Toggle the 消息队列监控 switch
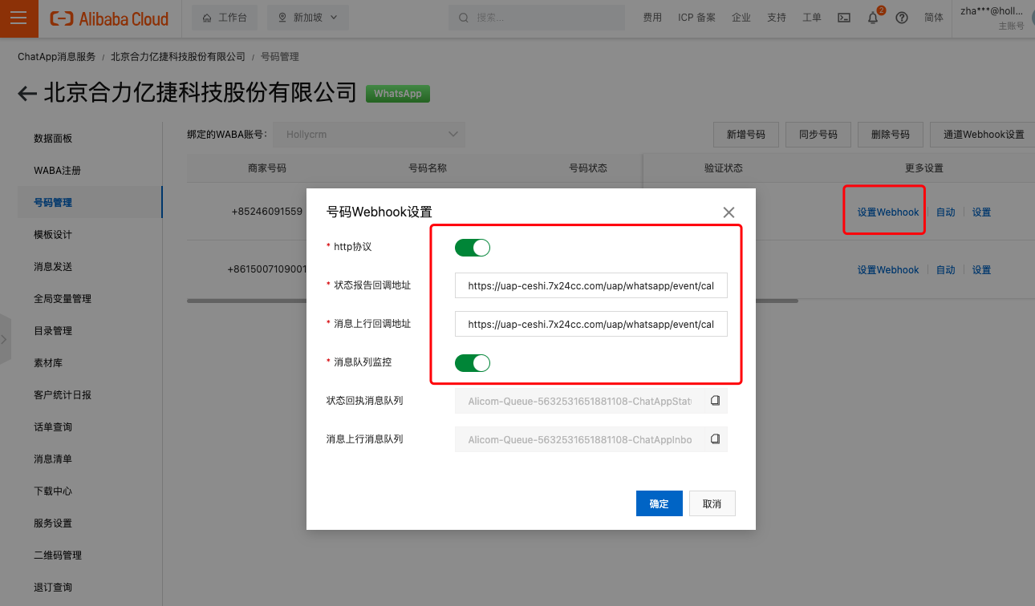This screenshot has height=606, width=1035. tap(473, 363)
